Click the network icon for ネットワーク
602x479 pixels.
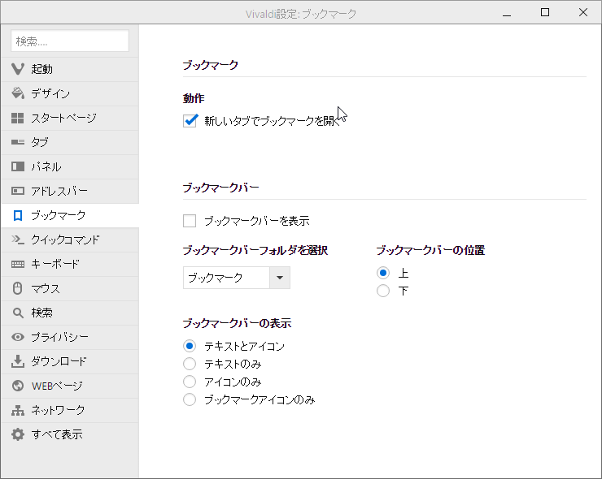tap(18, 410)
